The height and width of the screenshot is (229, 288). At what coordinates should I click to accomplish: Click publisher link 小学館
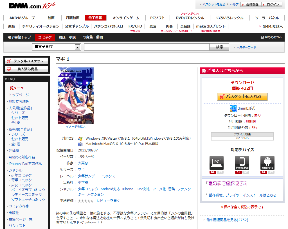click(x=83, y=182)
